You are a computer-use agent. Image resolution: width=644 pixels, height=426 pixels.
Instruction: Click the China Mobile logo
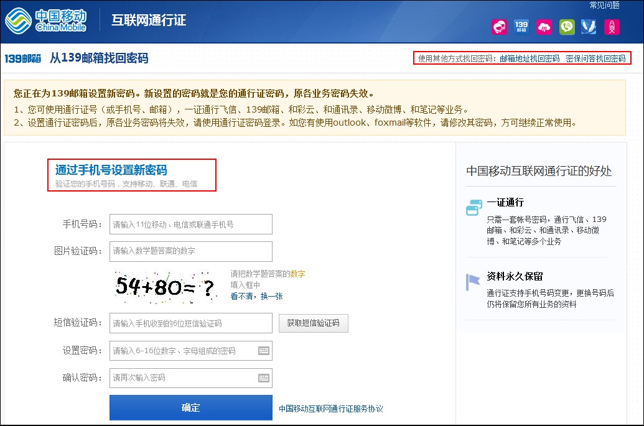pyautogui.click(x=46, y=21)
